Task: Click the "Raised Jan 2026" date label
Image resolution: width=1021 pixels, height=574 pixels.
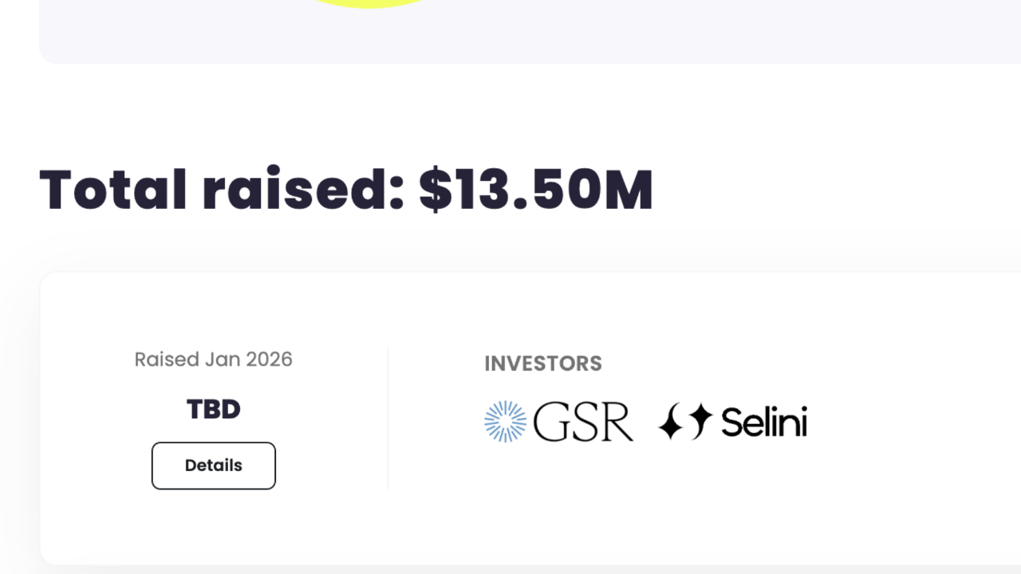Action: pos(213,360)
